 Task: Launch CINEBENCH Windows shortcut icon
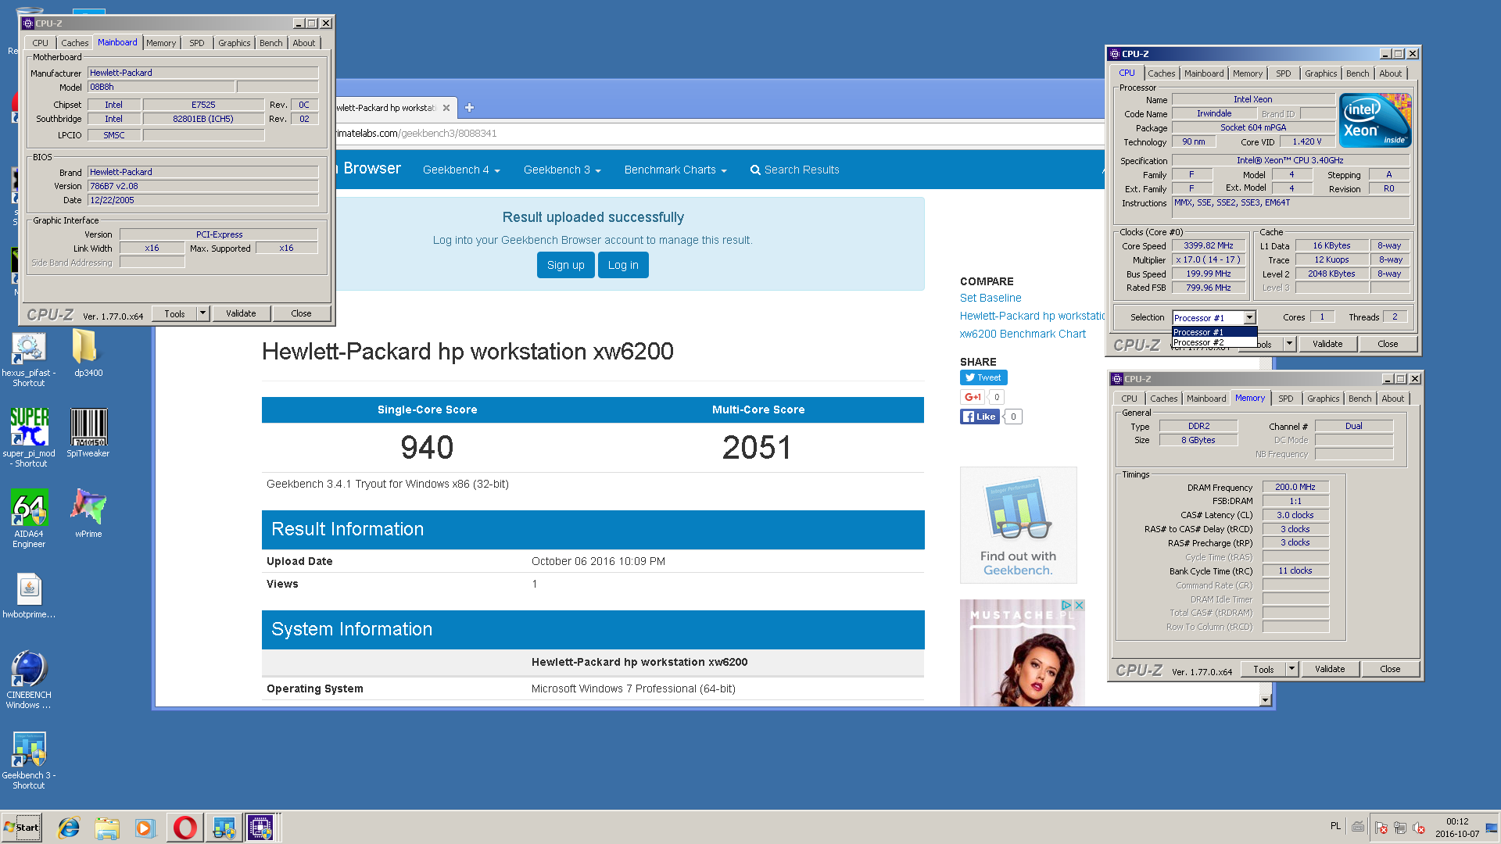coord(29,679)
